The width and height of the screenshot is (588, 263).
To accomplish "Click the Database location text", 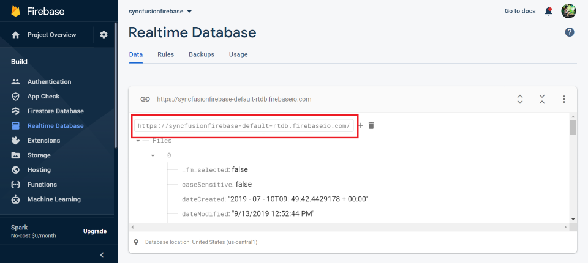I will 202,242.
